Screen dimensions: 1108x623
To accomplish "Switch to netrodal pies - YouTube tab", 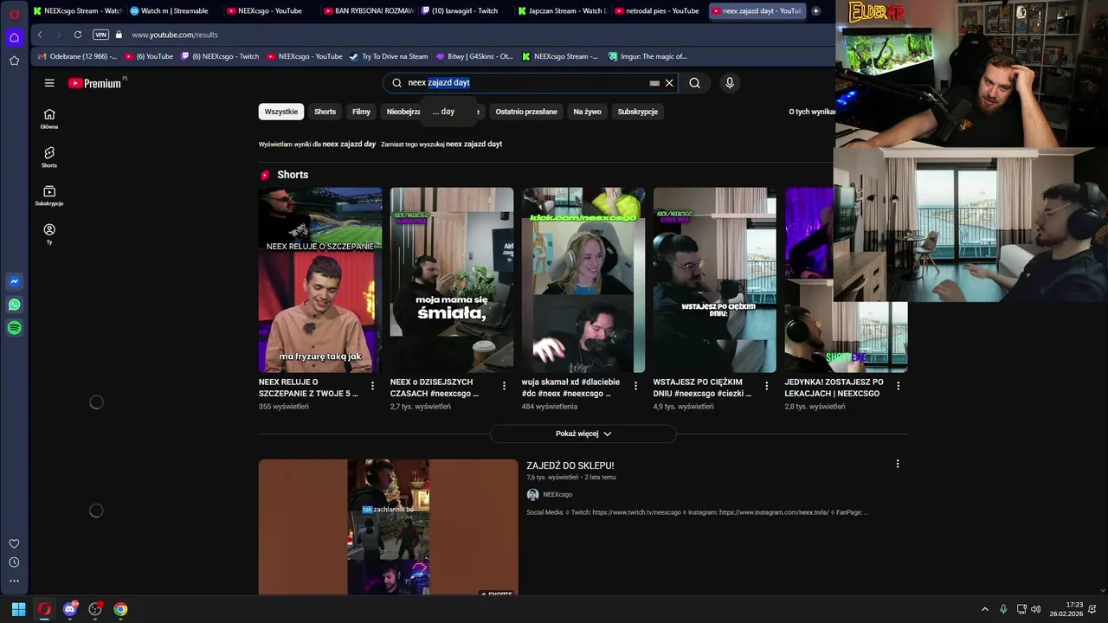I will [659, 10].
